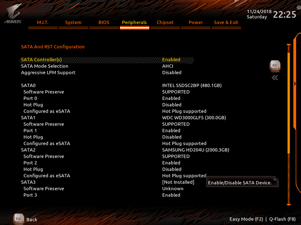Click the 22:25 clock display
301x225 pixels.
[x=284, y=15]
